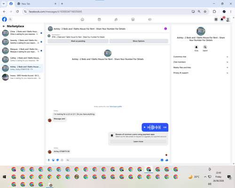Viewport: 235px width, 188px height.
Task: Open the emoji picker in the message field
Action: pos(162,160)
